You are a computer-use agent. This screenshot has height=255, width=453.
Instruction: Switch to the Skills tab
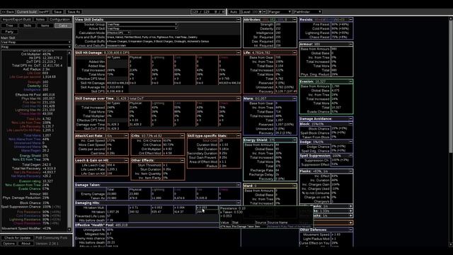coord(27,25)
